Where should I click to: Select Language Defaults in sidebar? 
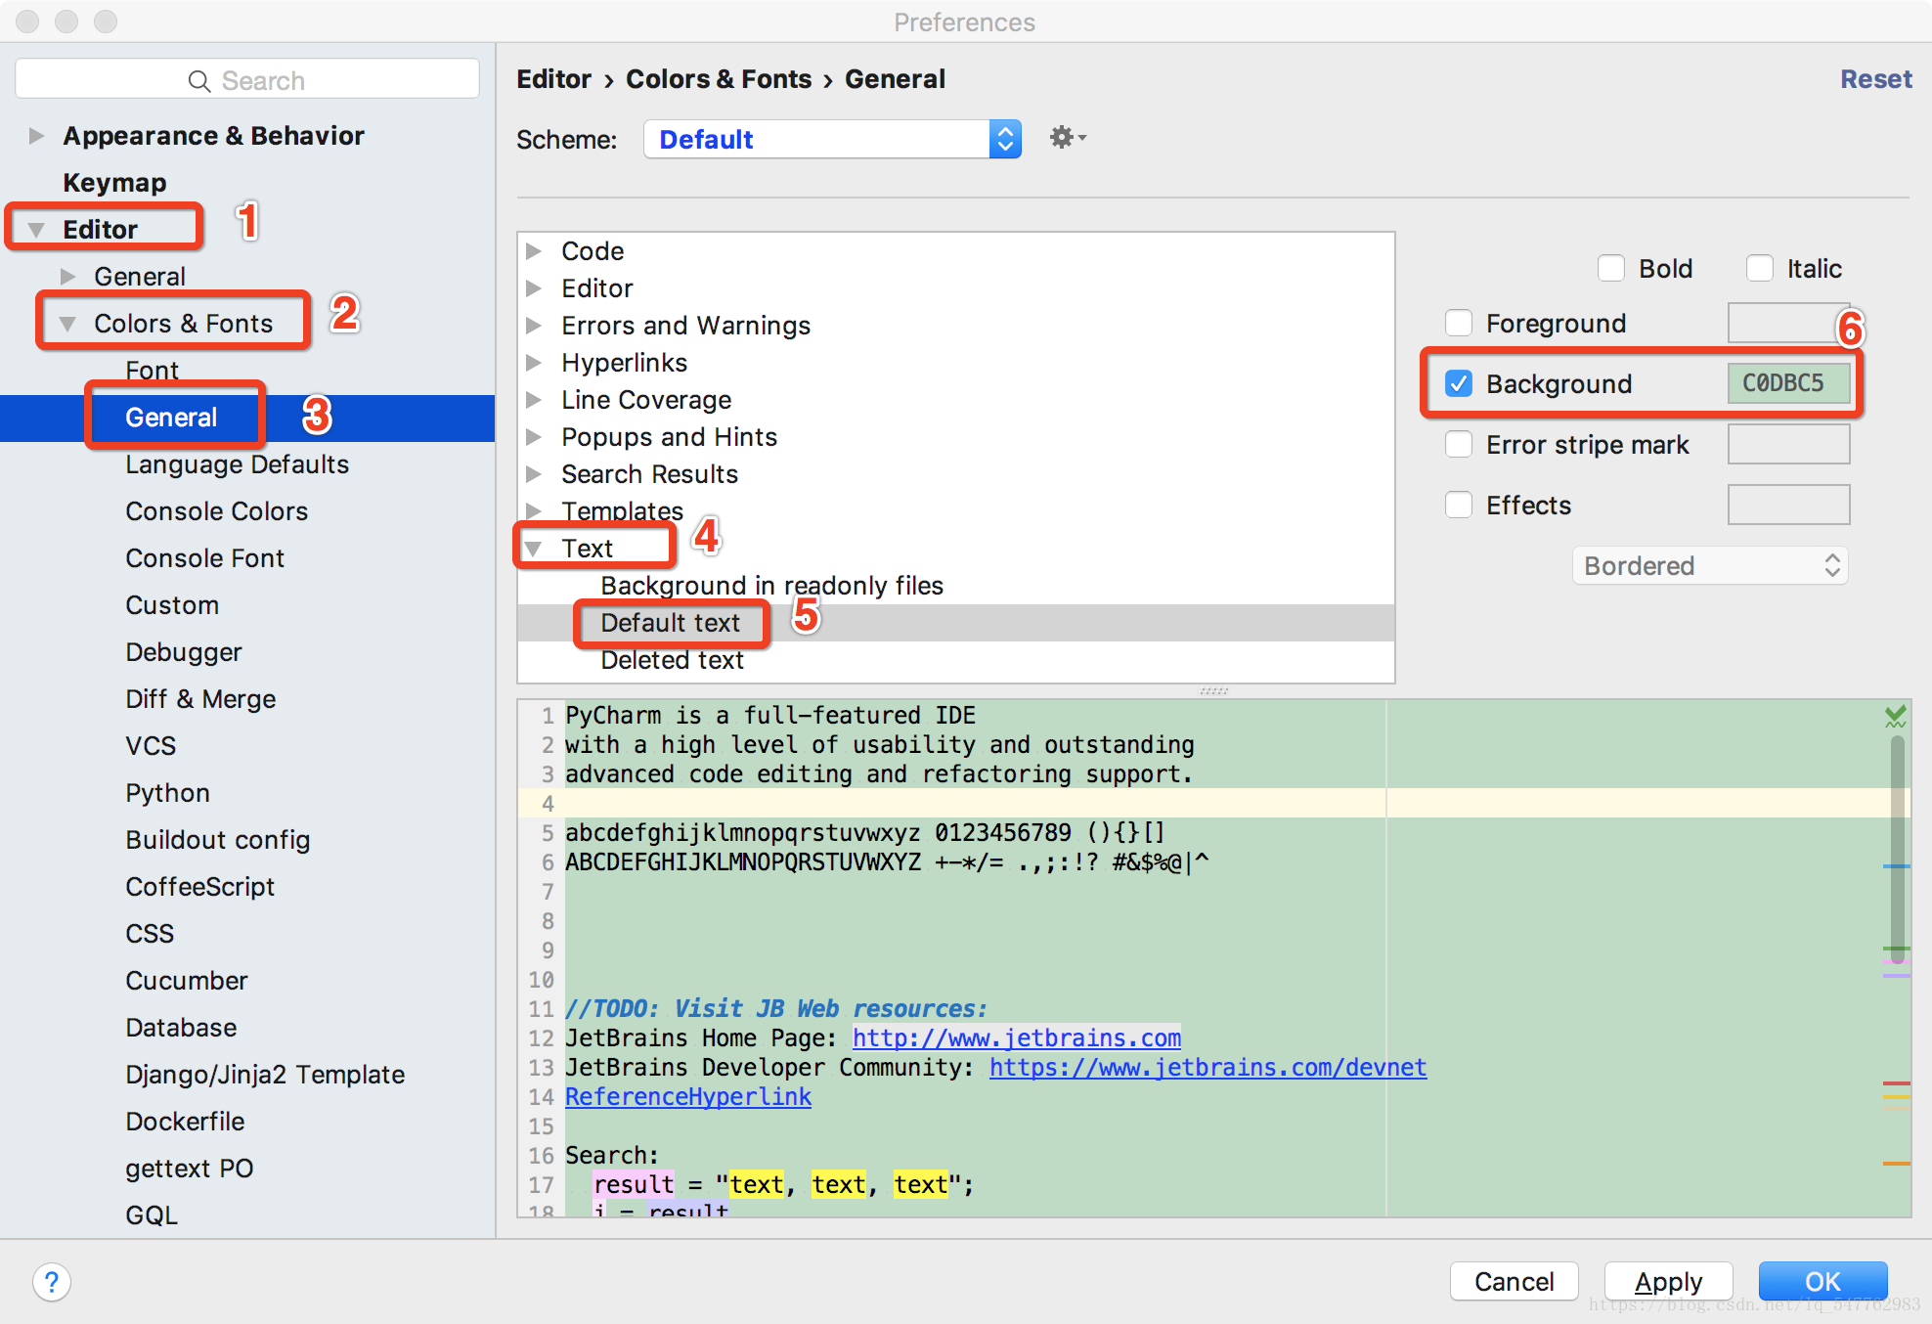click(x=237, y=464)
